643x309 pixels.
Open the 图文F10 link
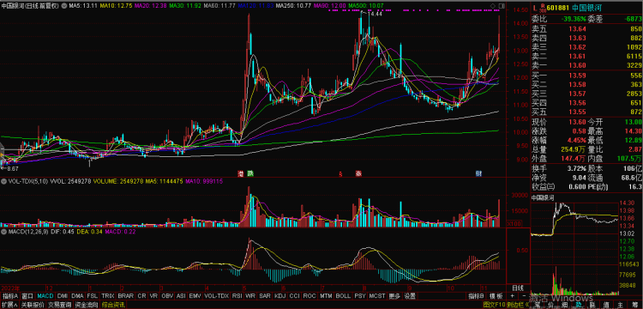coord(495,305)
